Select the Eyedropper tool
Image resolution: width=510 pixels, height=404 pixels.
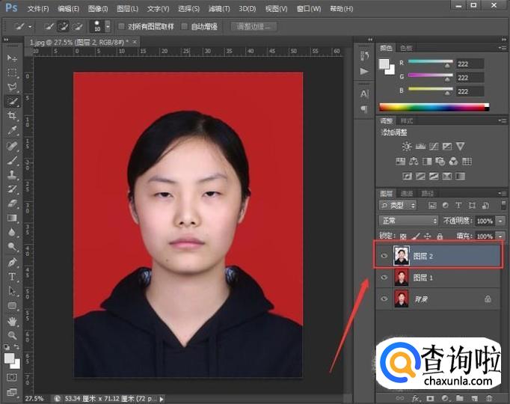(12, 130)
